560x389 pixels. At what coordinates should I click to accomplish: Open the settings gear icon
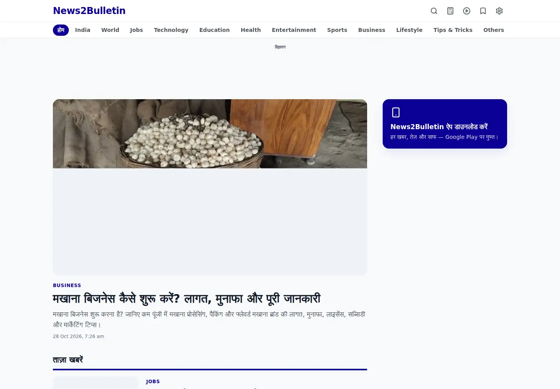point(499,11)
